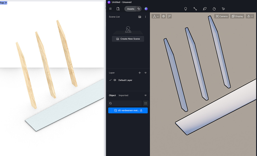Viewport: 257px width, 156px height.
Task: Click the grid view icon beside the search field
Action: coord(146,103)
